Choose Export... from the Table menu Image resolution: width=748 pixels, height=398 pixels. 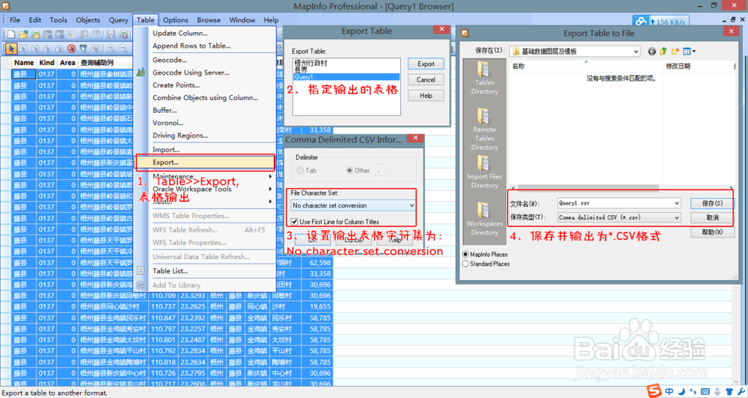point(205,162)
